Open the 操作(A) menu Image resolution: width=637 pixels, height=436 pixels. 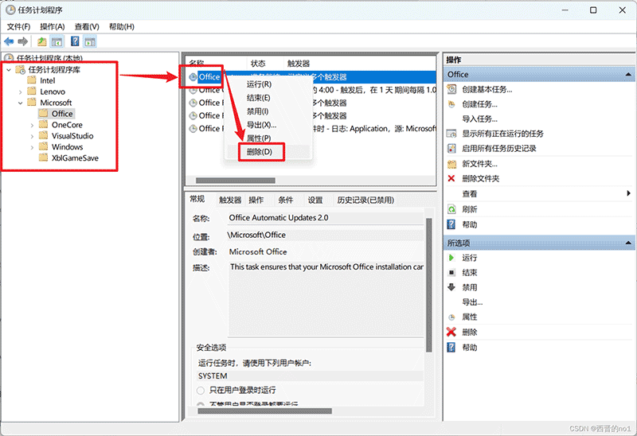click(53, 27)
